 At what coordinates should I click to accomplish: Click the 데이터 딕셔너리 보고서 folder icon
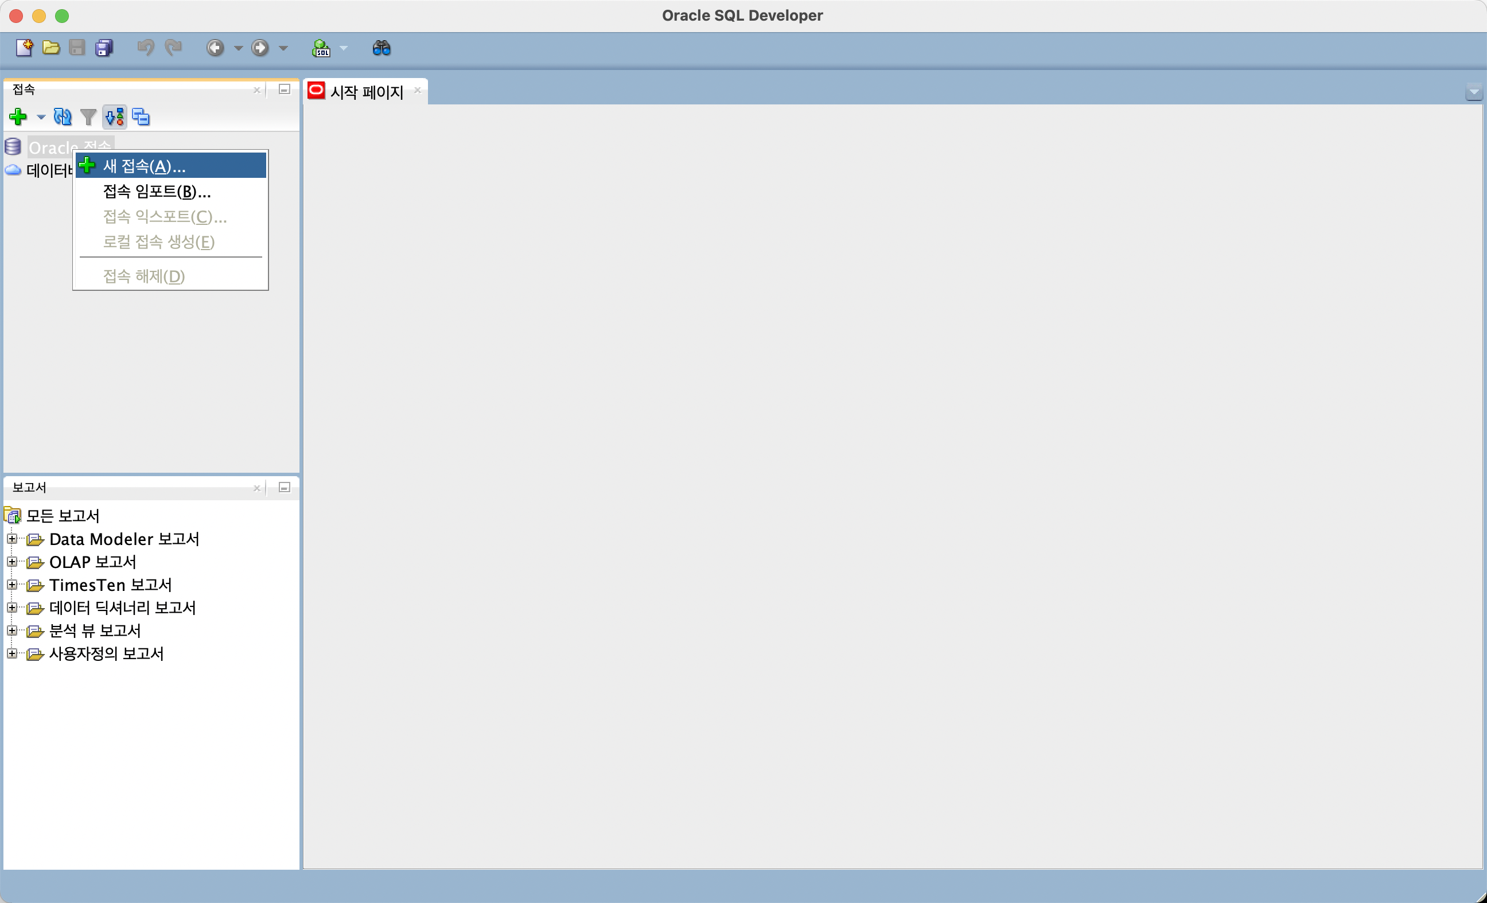tap(36, 609)
